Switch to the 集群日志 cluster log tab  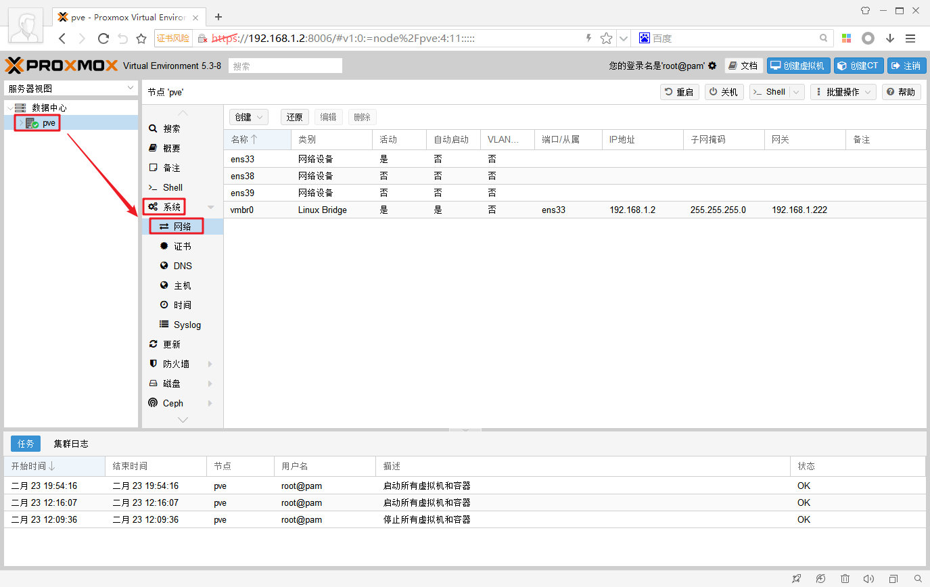coord(71,444)
